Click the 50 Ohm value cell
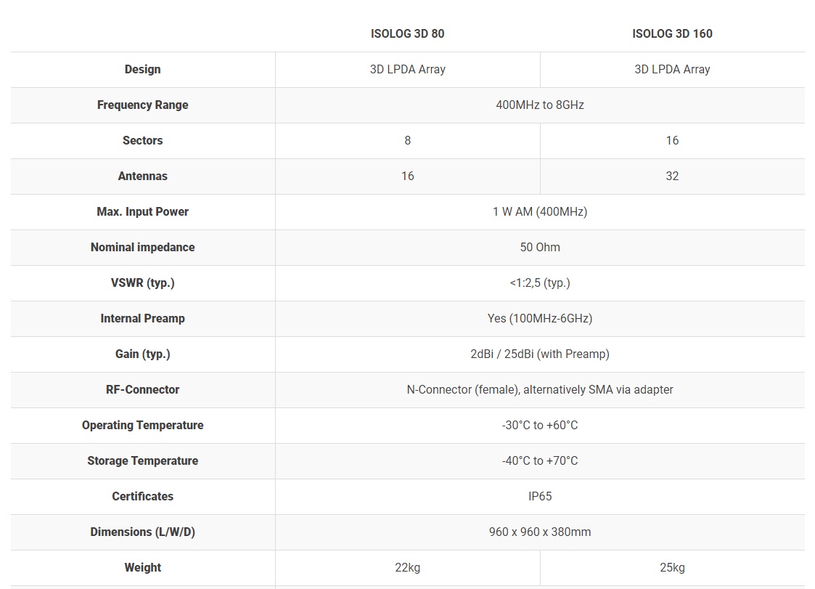The height and width of the screenshot is (589, 815). coord(540,247)
